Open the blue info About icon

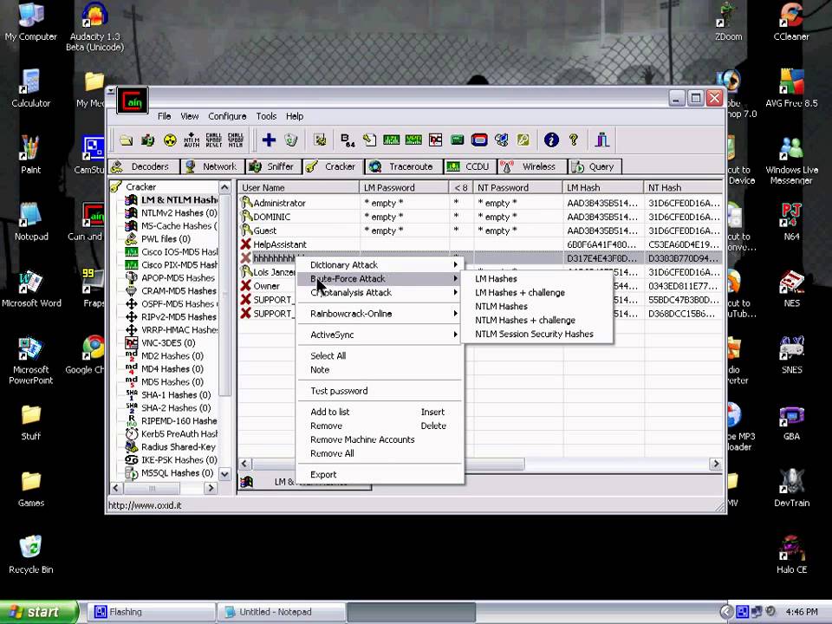tap(551, 140)
